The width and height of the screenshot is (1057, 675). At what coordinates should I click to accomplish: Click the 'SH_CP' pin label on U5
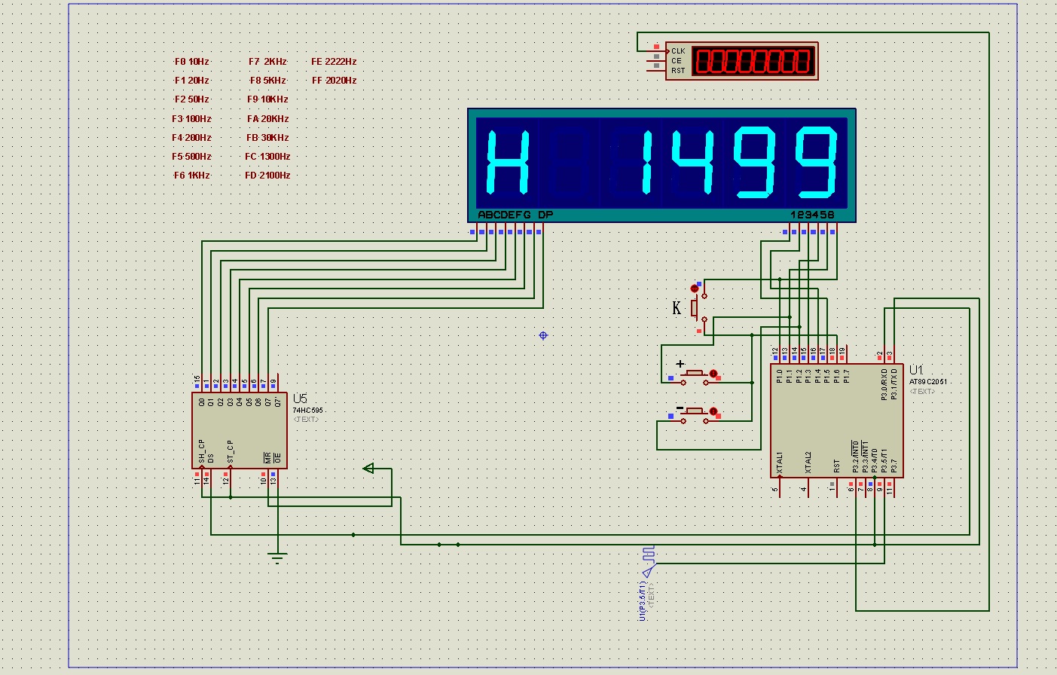click(x=201, y=451)
